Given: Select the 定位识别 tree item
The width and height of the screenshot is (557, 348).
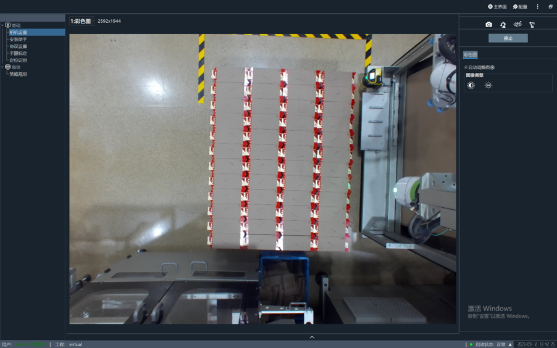Looking at the screenshot, I should tap(18, 60).
